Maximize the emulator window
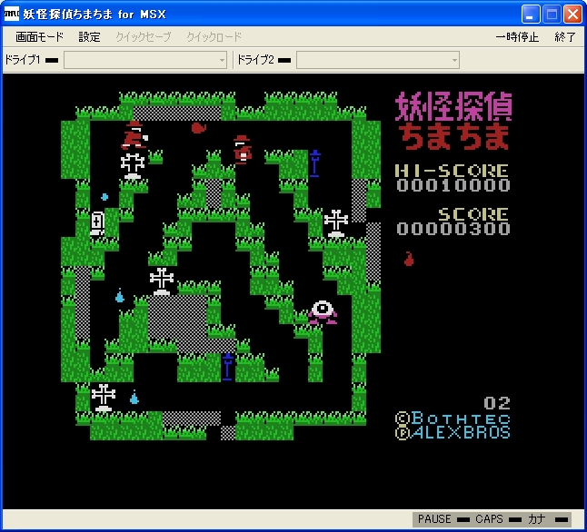Screen dimensions: 587x532 pyautogui.click(x=552, y=15)
